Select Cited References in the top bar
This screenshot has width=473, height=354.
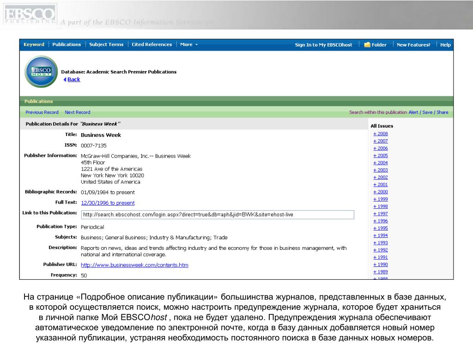(x=152, y=45)
